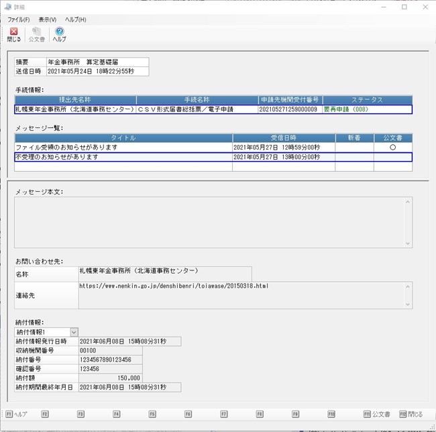Viewport: 436px width, 432px height.
Task: Open the ヘルプ(H) menu
Action: tap(75, 19)
